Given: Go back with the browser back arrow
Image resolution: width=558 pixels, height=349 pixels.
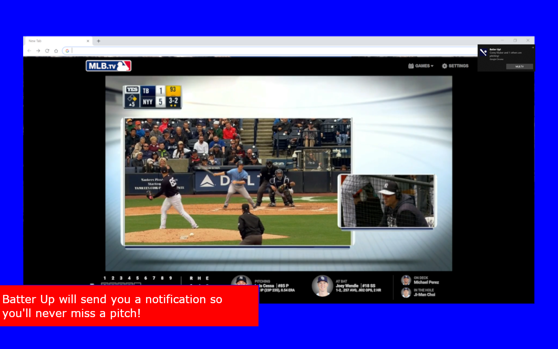Looking at the screenshot, I should click(x=29, y=51).
